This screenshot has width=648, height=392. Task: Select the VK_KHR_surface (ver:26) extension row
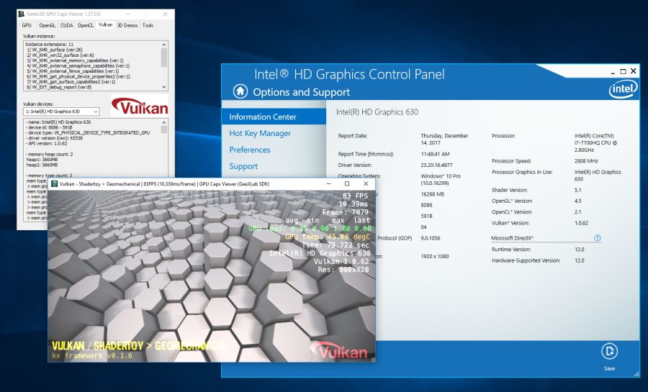click(x=54, y=50)
